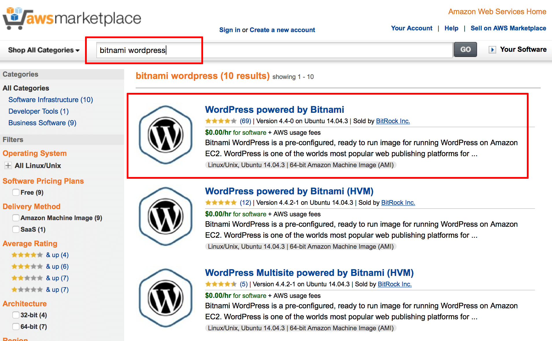Click star rating of WordPress Bitnami (HVM) (12)
The image size is (552, 341).
coord(221,202)
